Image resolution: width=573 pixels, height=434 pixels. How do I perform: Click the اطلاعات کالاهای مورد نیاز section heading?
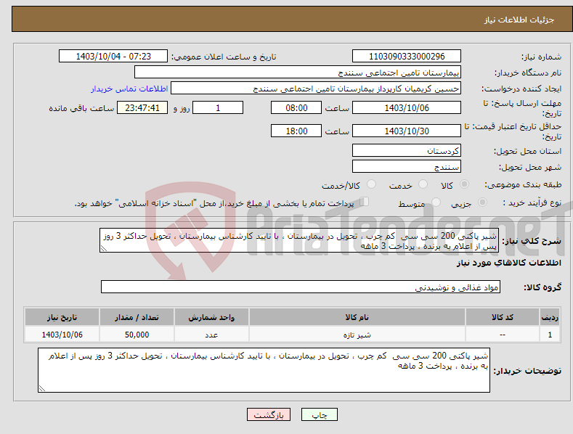click(508, 263)
